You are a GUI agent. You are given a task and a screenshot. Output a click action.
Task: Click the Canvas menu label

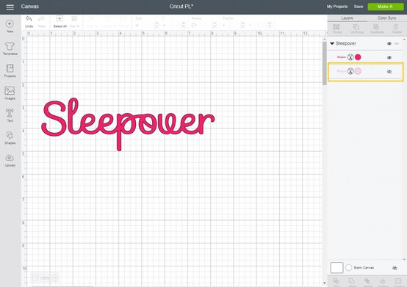[30, 7]
